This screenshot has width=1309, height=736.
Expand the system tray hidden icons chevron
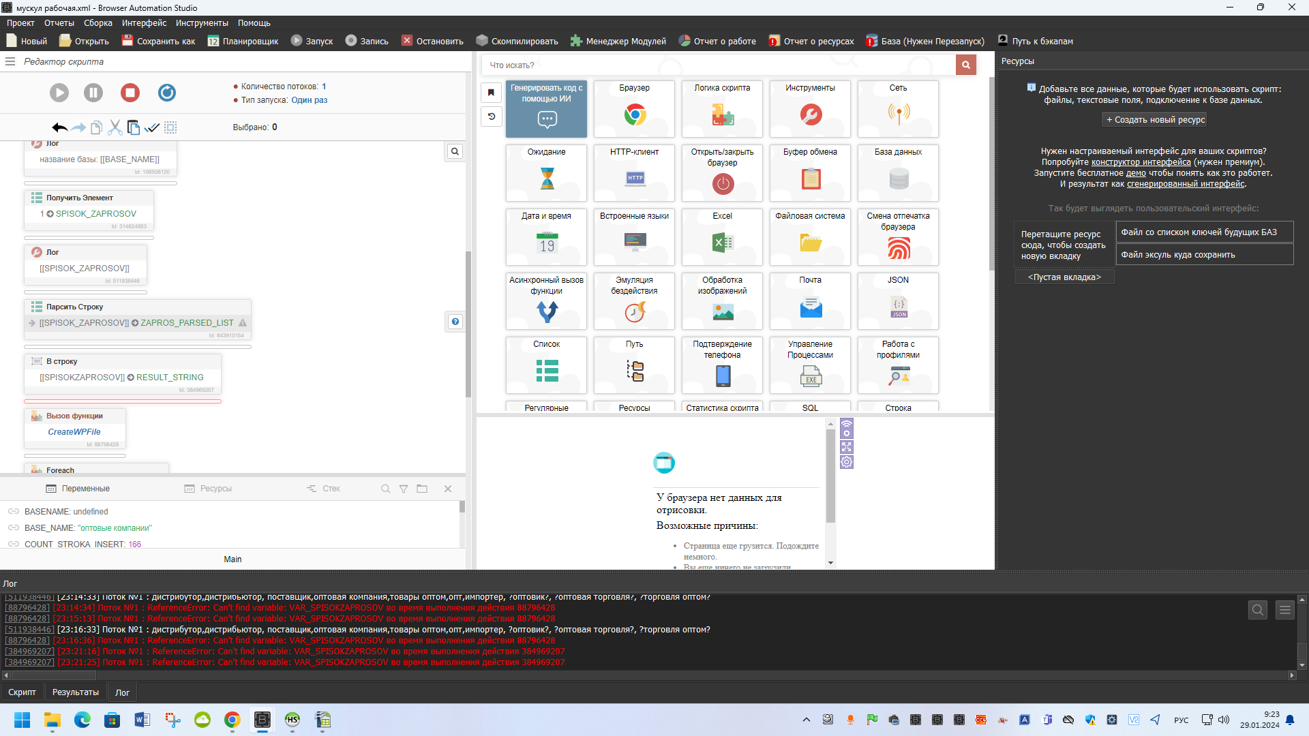807,720
